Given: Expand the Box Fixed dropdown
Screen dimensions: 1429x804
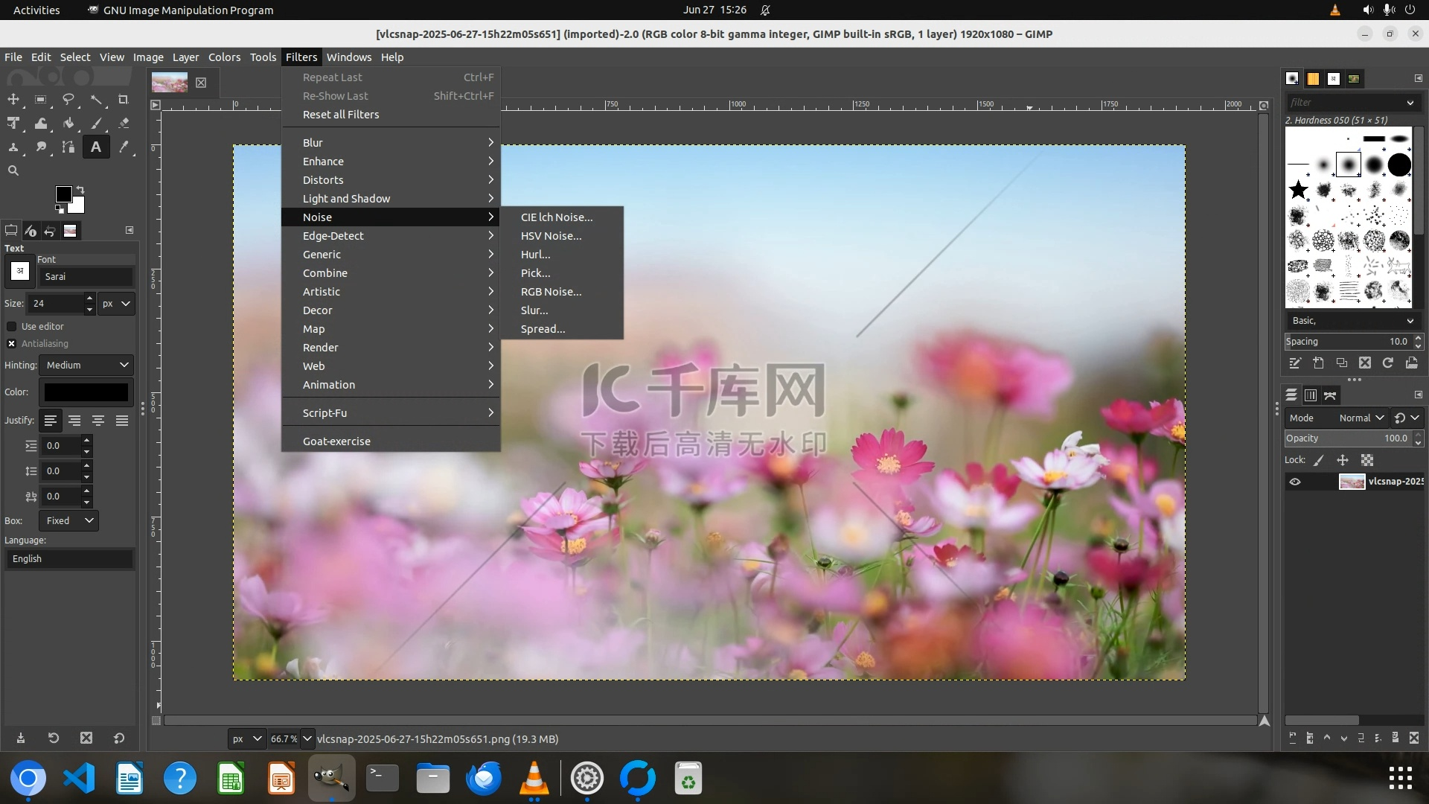Looking at the screenshot, I should 69,520.
